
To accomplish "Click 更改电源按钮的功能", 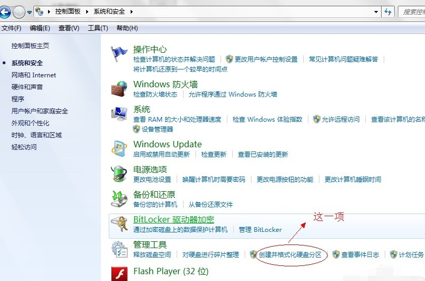I will coord(285,180).
